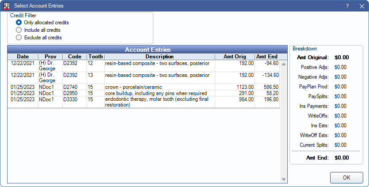The width and height of the screenshot is (369, 187).
Task: Select 'Only allocated credits' radio button
Action: point(19,22)
